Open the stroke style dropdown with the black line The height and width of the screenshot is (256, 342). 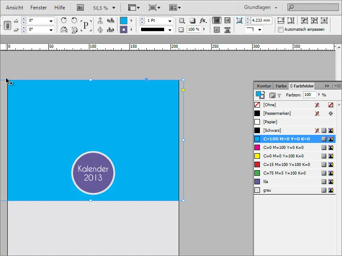coord(170,30)
